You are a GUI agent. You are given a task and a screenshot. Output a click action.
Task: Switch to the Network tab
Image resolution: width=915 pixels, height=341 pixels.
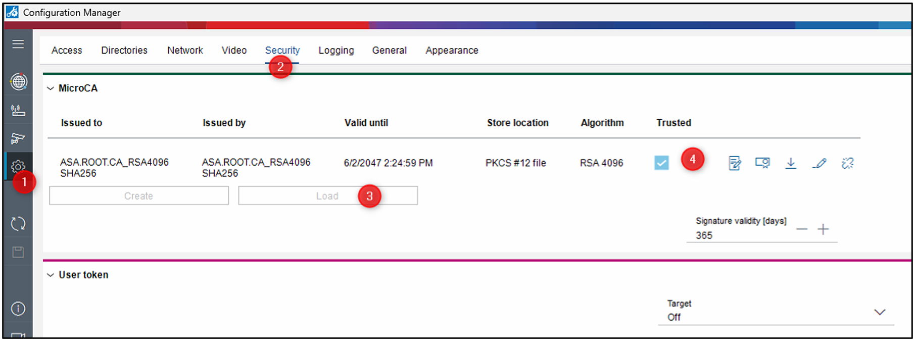click(x=185, y=51)
